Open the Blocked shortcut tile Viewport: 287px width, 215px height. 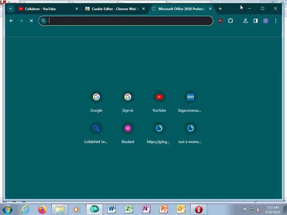click(x=128, y=133)
